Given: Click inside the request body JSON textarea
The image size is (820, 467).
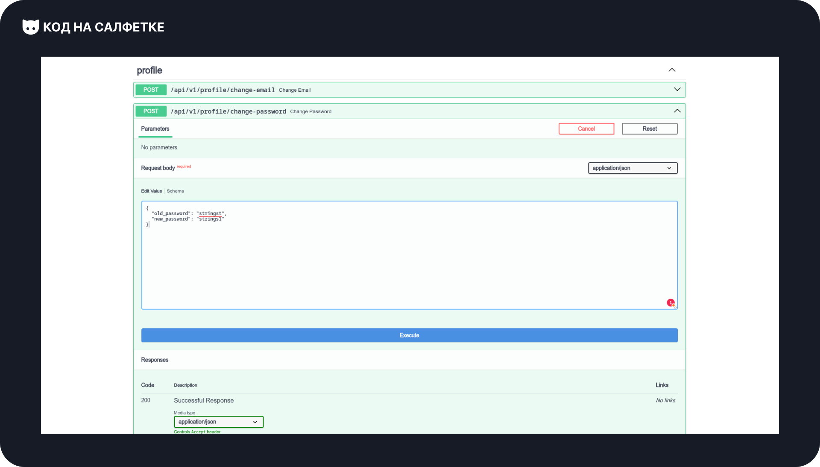Looking at the screenshot, I should (409, 255).
